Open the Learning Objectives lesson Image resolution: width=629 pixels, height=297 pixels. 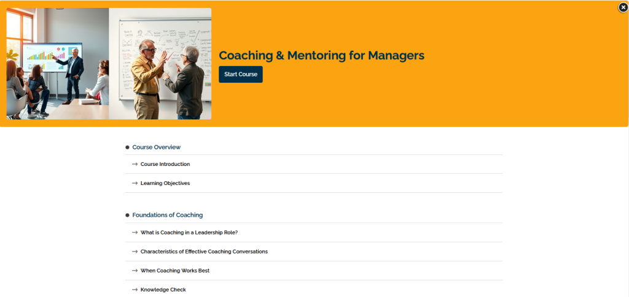pos(165,183)
